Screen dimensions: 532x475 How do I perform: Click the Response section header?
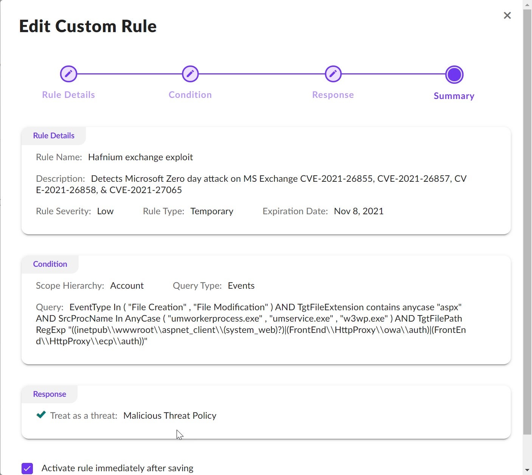[x=50, y=394]
